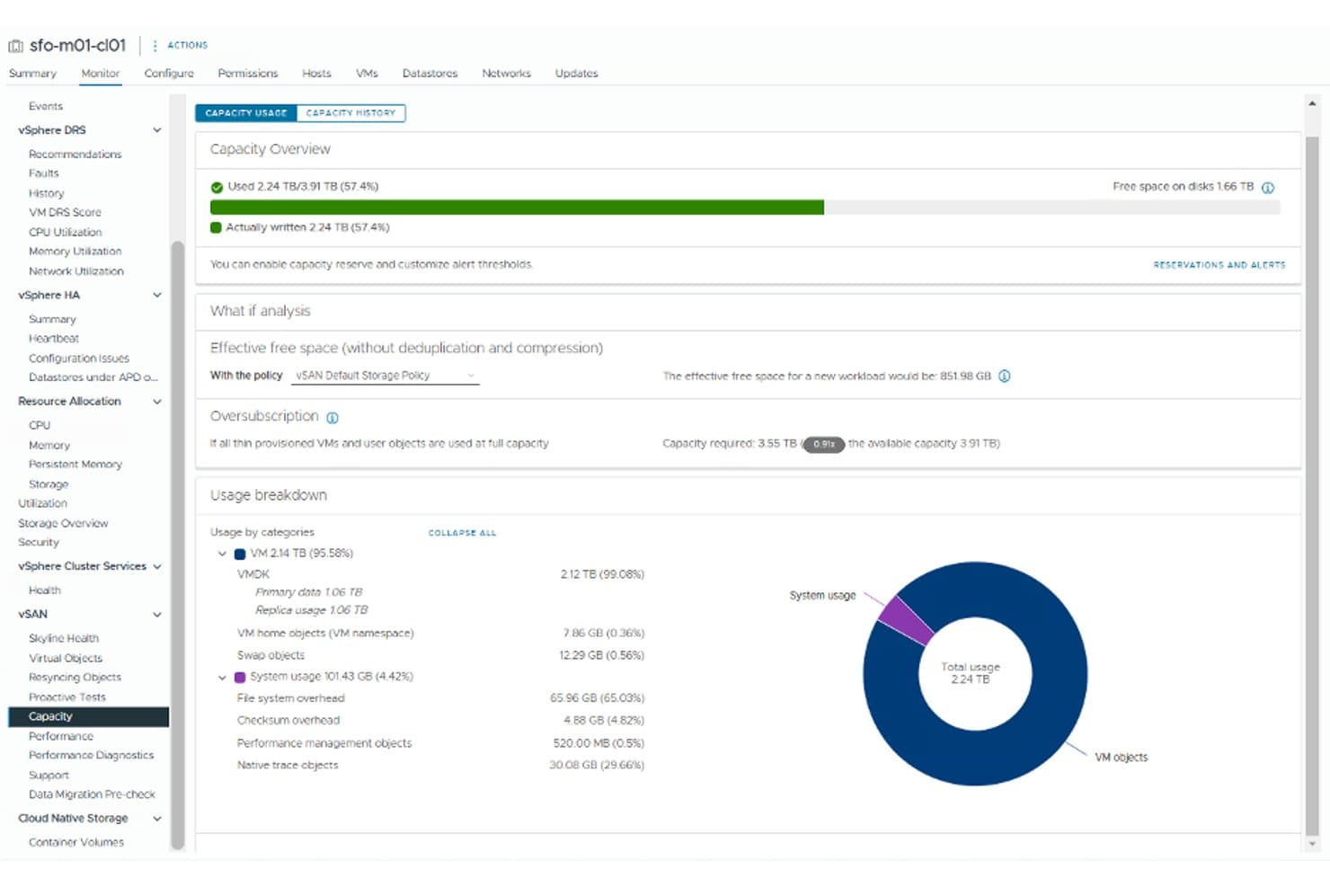This screenshot has height=887, width=1330.
Task: Collapse the Resource Allocation section chevron
Action: [x=157, y=402]
